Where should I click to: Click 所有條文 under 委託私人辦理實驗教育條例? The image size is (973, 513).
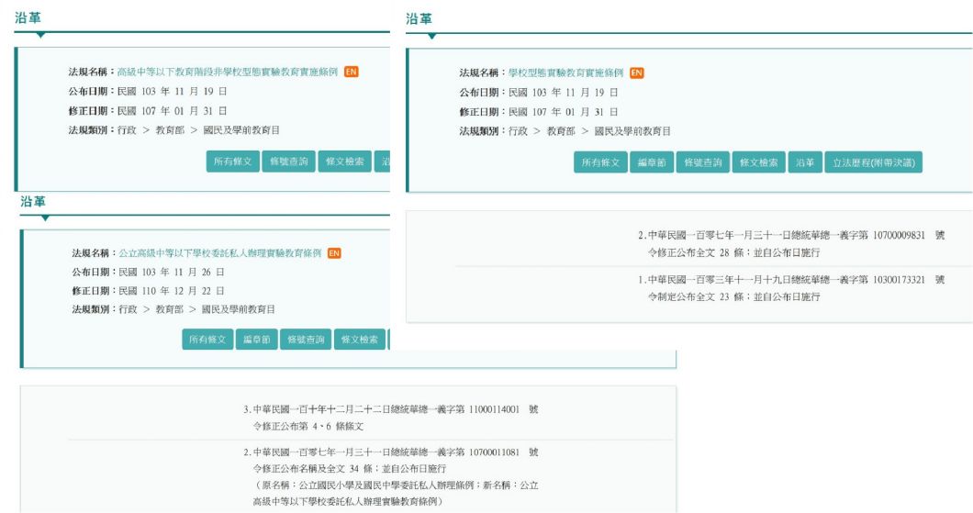[x=207, y=340]
